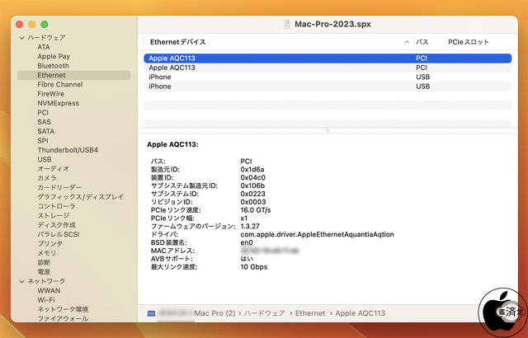Select the first iPhone USB row

(x=328, y=77)
